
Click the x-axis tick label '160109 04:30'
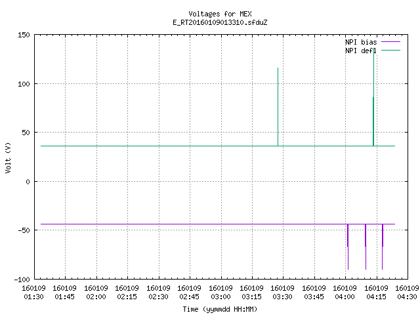[x=407, y=293]
